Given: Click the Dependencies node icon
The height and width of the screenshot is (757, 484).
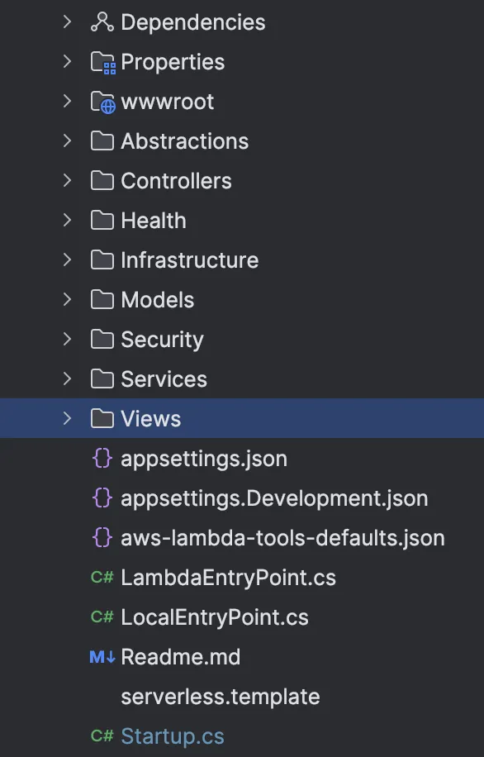Looking at the screenshot, I should pyautogui.click(x=101, y=22).
